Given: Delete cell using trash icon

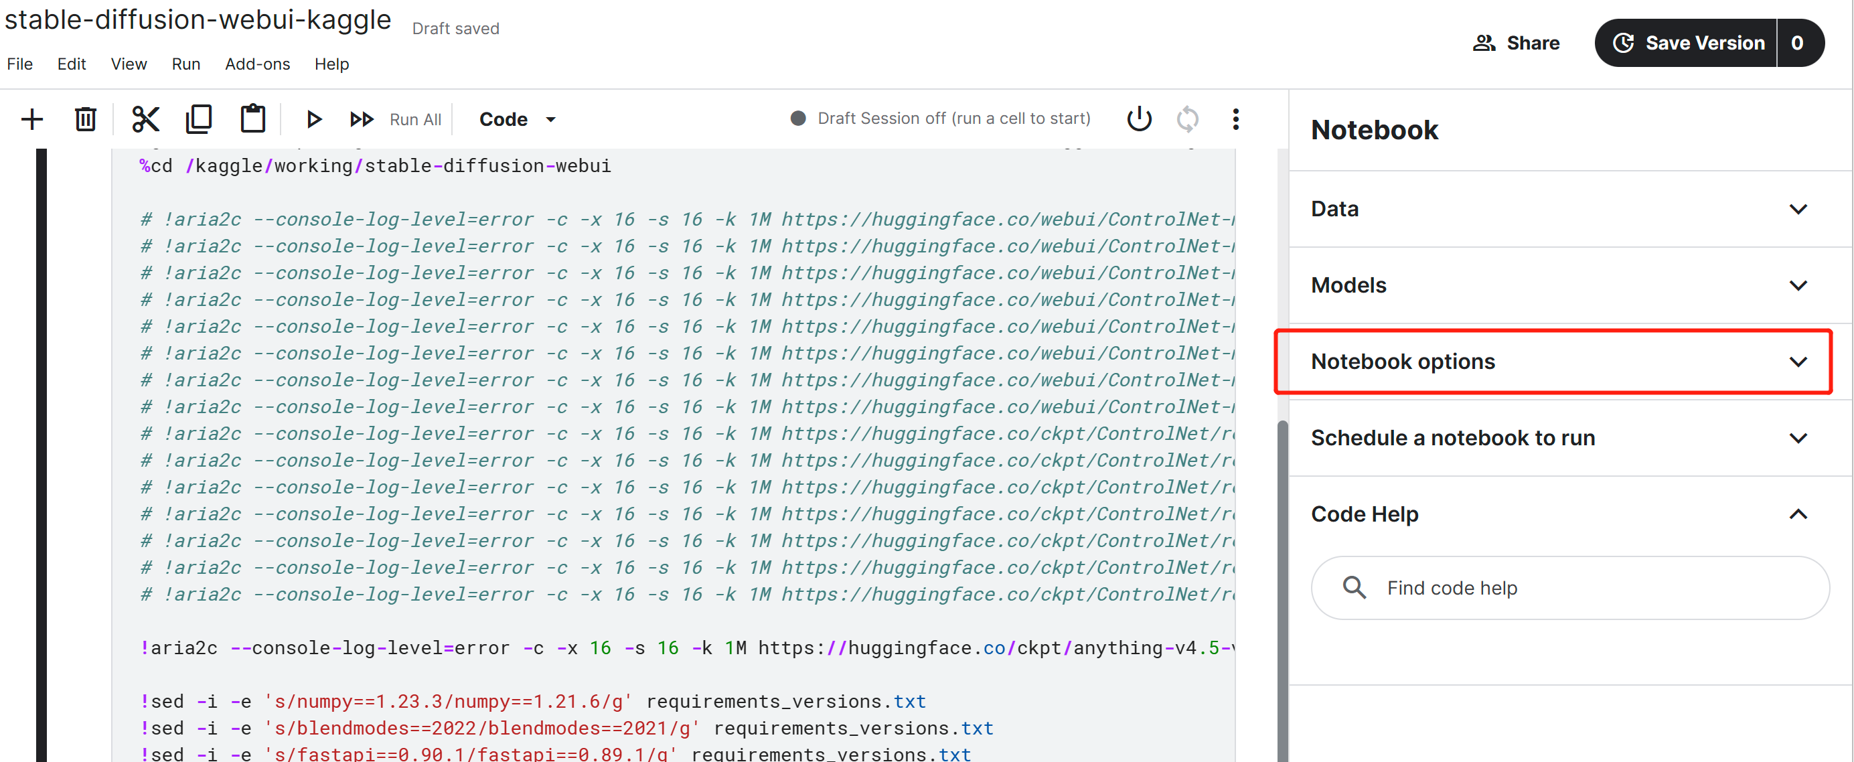Looking at the screenshot, I should click(x=86, y=119).
